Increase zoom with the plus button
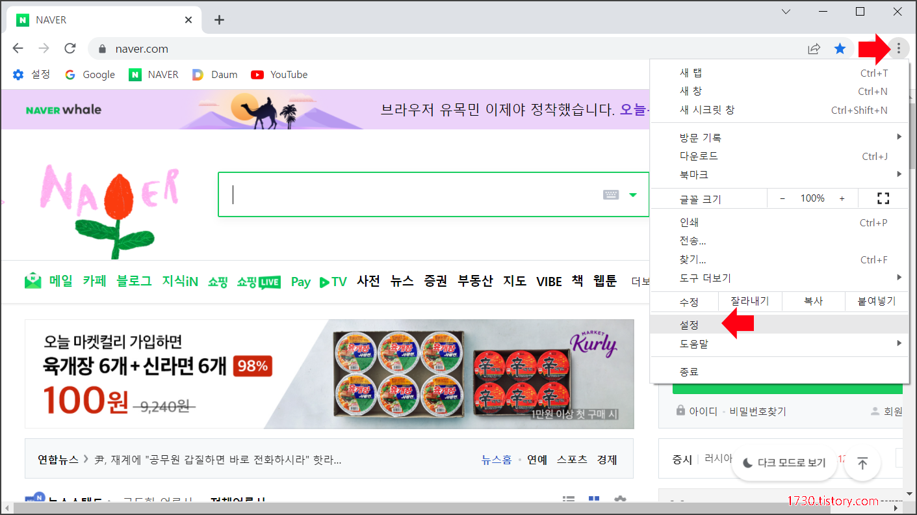917x515 pixels. click(x=842, y=198)
